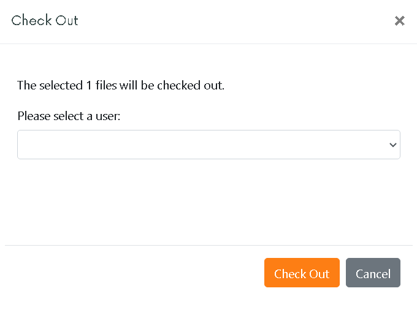This screenshot has width=417, height=310.
Task: Choose a user from the combo box
Action: coord(208,145)
